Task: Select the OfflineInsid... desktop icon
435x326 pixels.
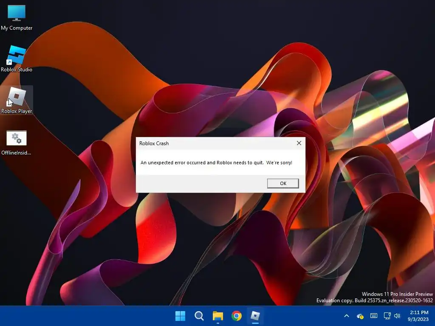Action: pyautogui.click(x=17, y=143)
